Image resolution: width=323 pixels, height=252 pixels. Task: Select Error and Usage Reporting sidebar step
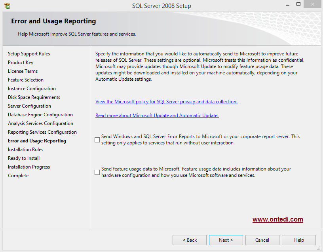(x=37, y=140)
